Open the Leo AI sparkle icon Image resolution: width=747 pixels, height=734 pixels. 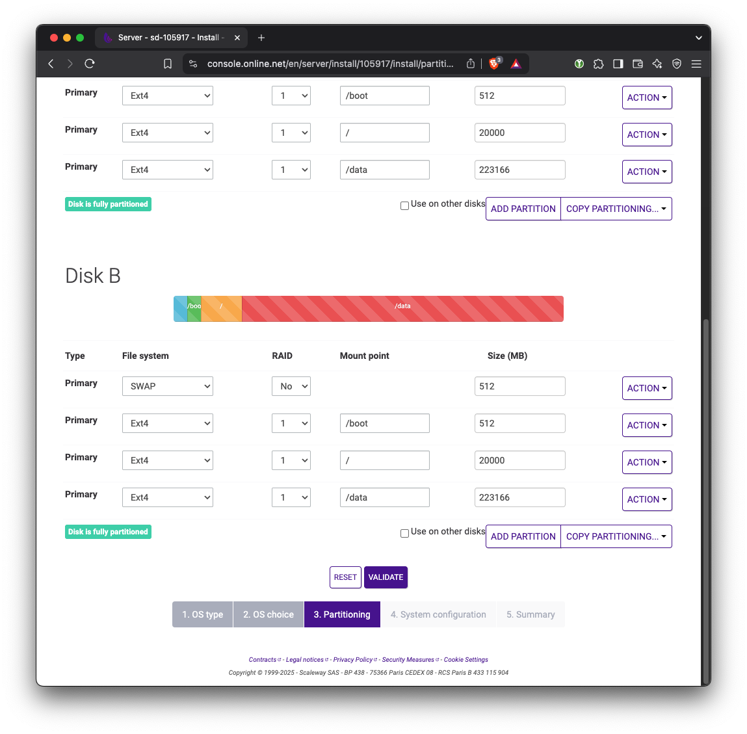coord(657,64)
